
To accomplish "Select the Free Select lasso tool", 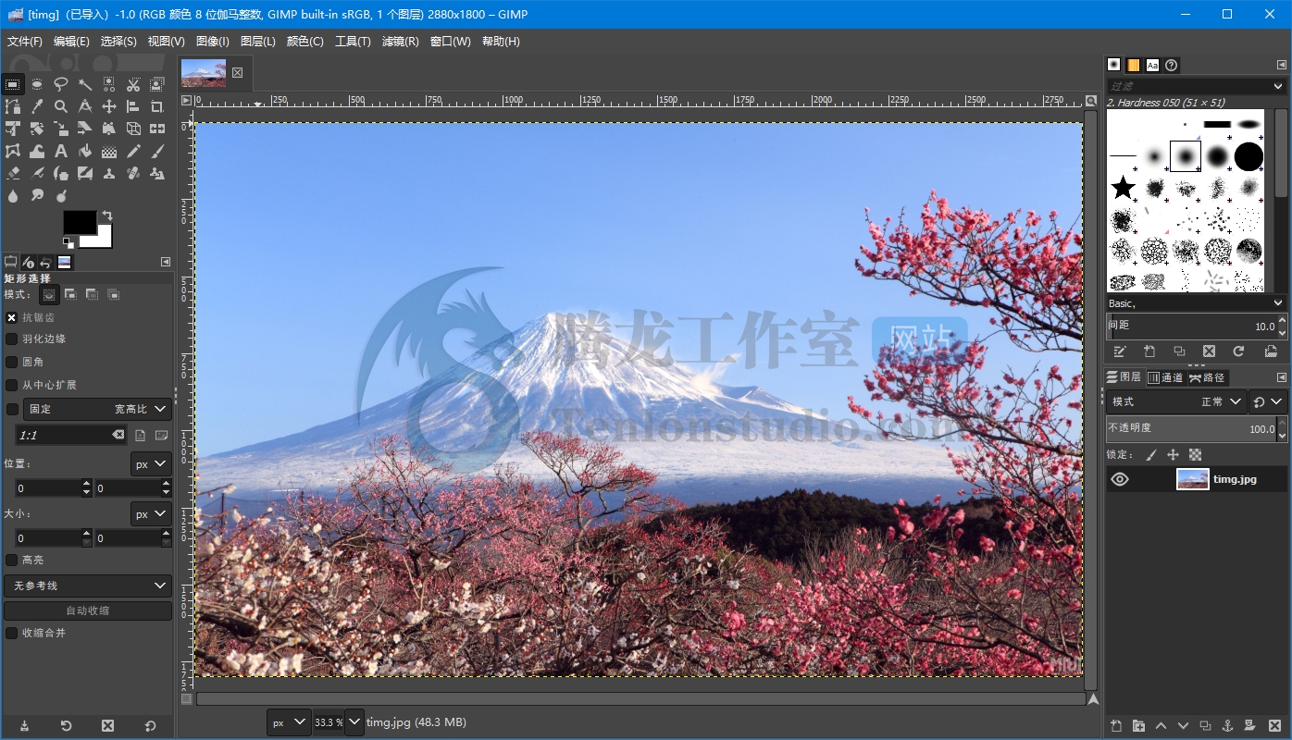I will tap(61, 84).
